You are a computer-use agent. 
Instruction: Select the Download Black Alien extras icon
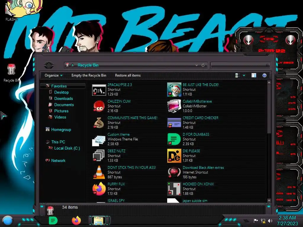click(x=174, y=172)
